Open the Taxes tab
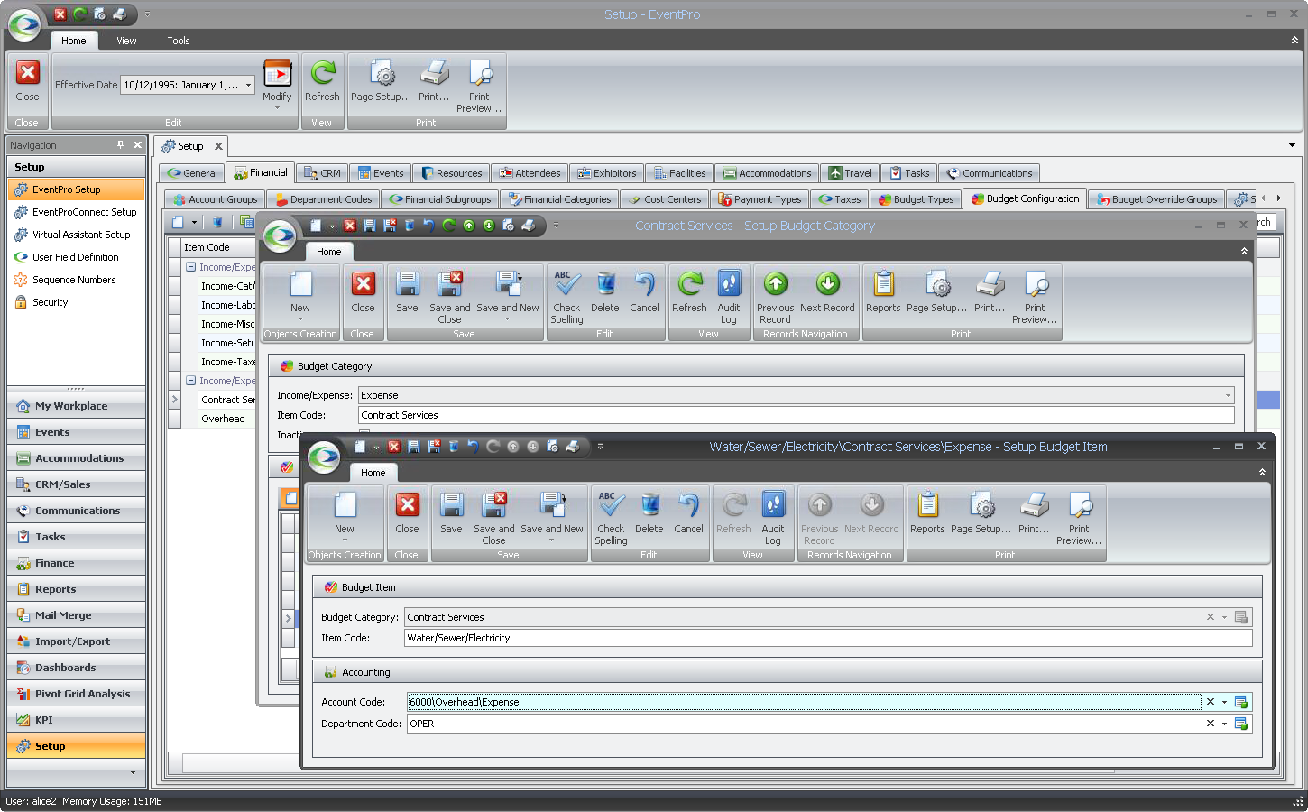 840,199
